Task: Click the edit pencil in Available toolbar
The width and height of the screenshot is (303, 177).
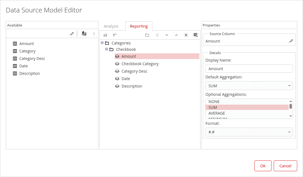Action: tap(72, 34)
